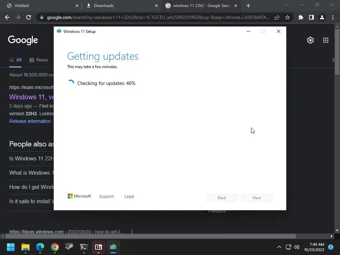The width and height of the screenshot is (340, 255).
Task: Open File Explorer from taskbar
Action: pos(25,247)
